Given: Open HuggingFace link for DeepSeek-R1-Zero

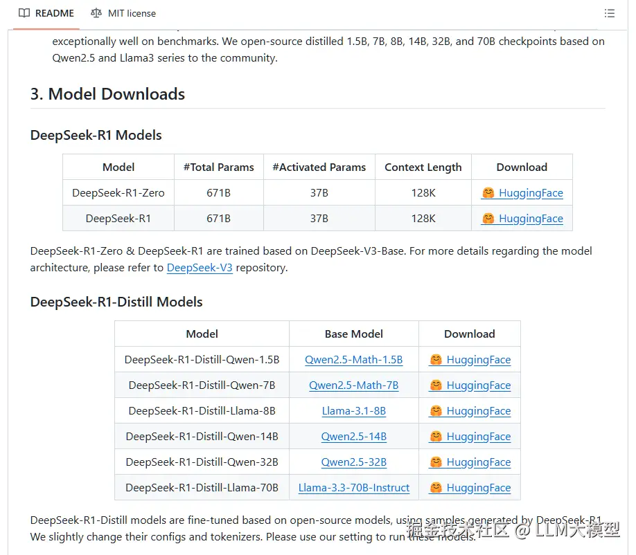Looking at the screenshot, I should point(522,193).
